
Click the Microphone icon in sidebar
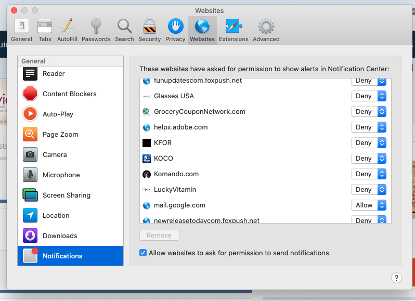[x=30, y=175]
